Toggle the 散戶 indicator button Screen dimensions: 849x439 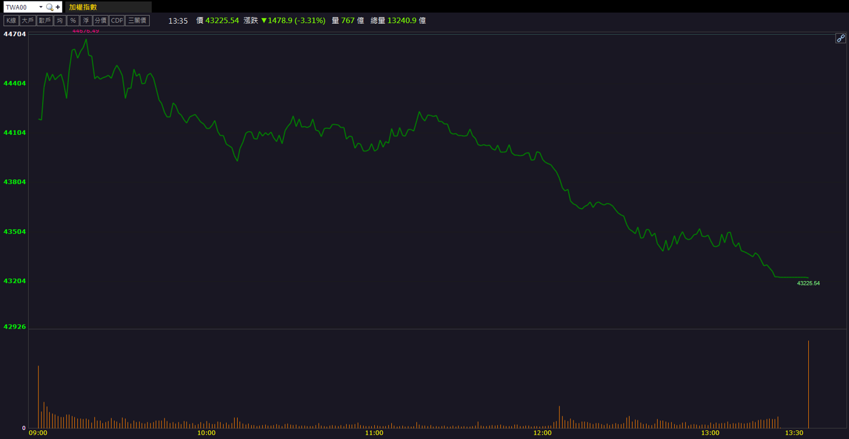coord(44,21)
